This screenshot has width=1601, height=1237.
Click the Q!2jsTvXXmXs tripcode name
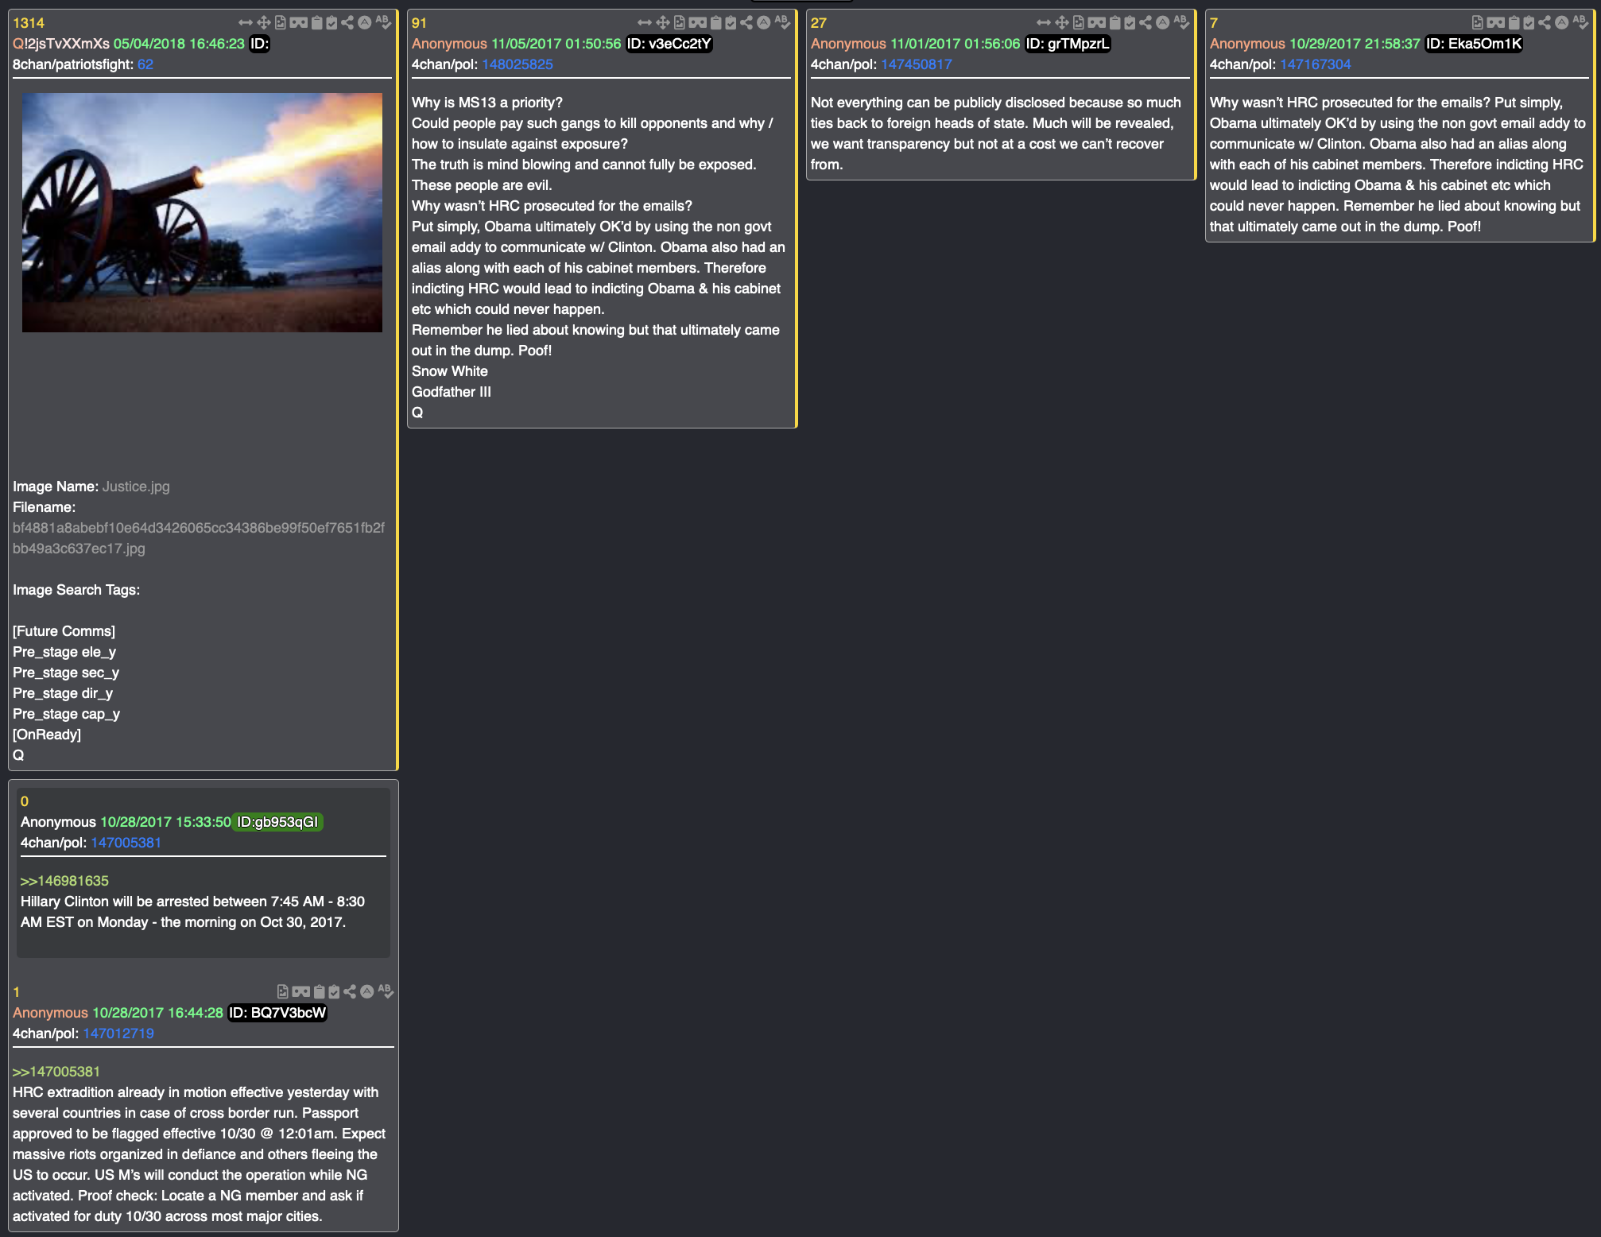61,44
